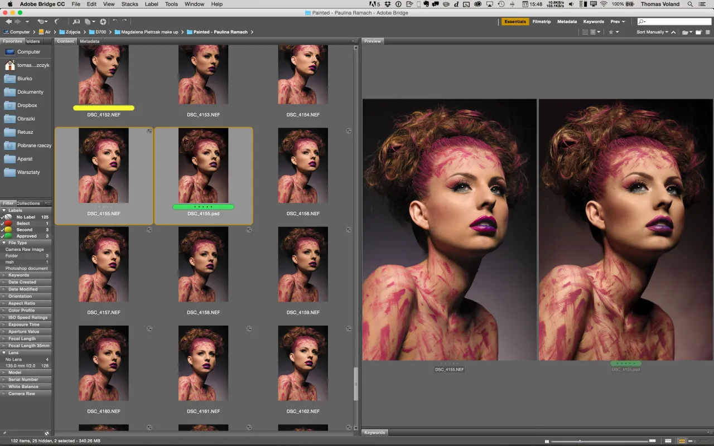This screenshot has height=446, width=714.
Task: Select the DSC_4157.NEF thumbnail
Action: click(x=103, y=264)
